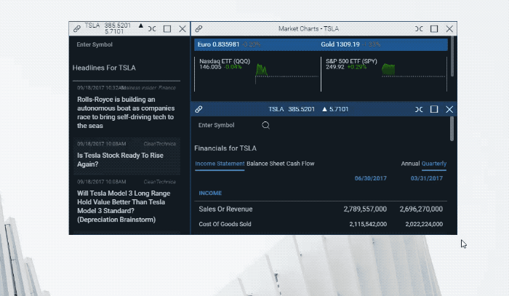The width and height of the screenshot is (509, 296).
Task: Click the Sales Or Revenue row label
Action: click(225, 209)
